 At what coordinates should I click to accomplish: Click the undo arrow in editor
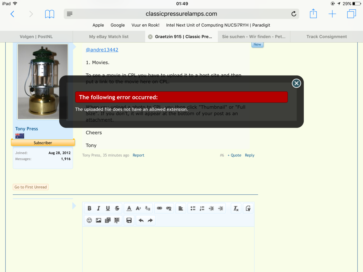coord(141,220)
